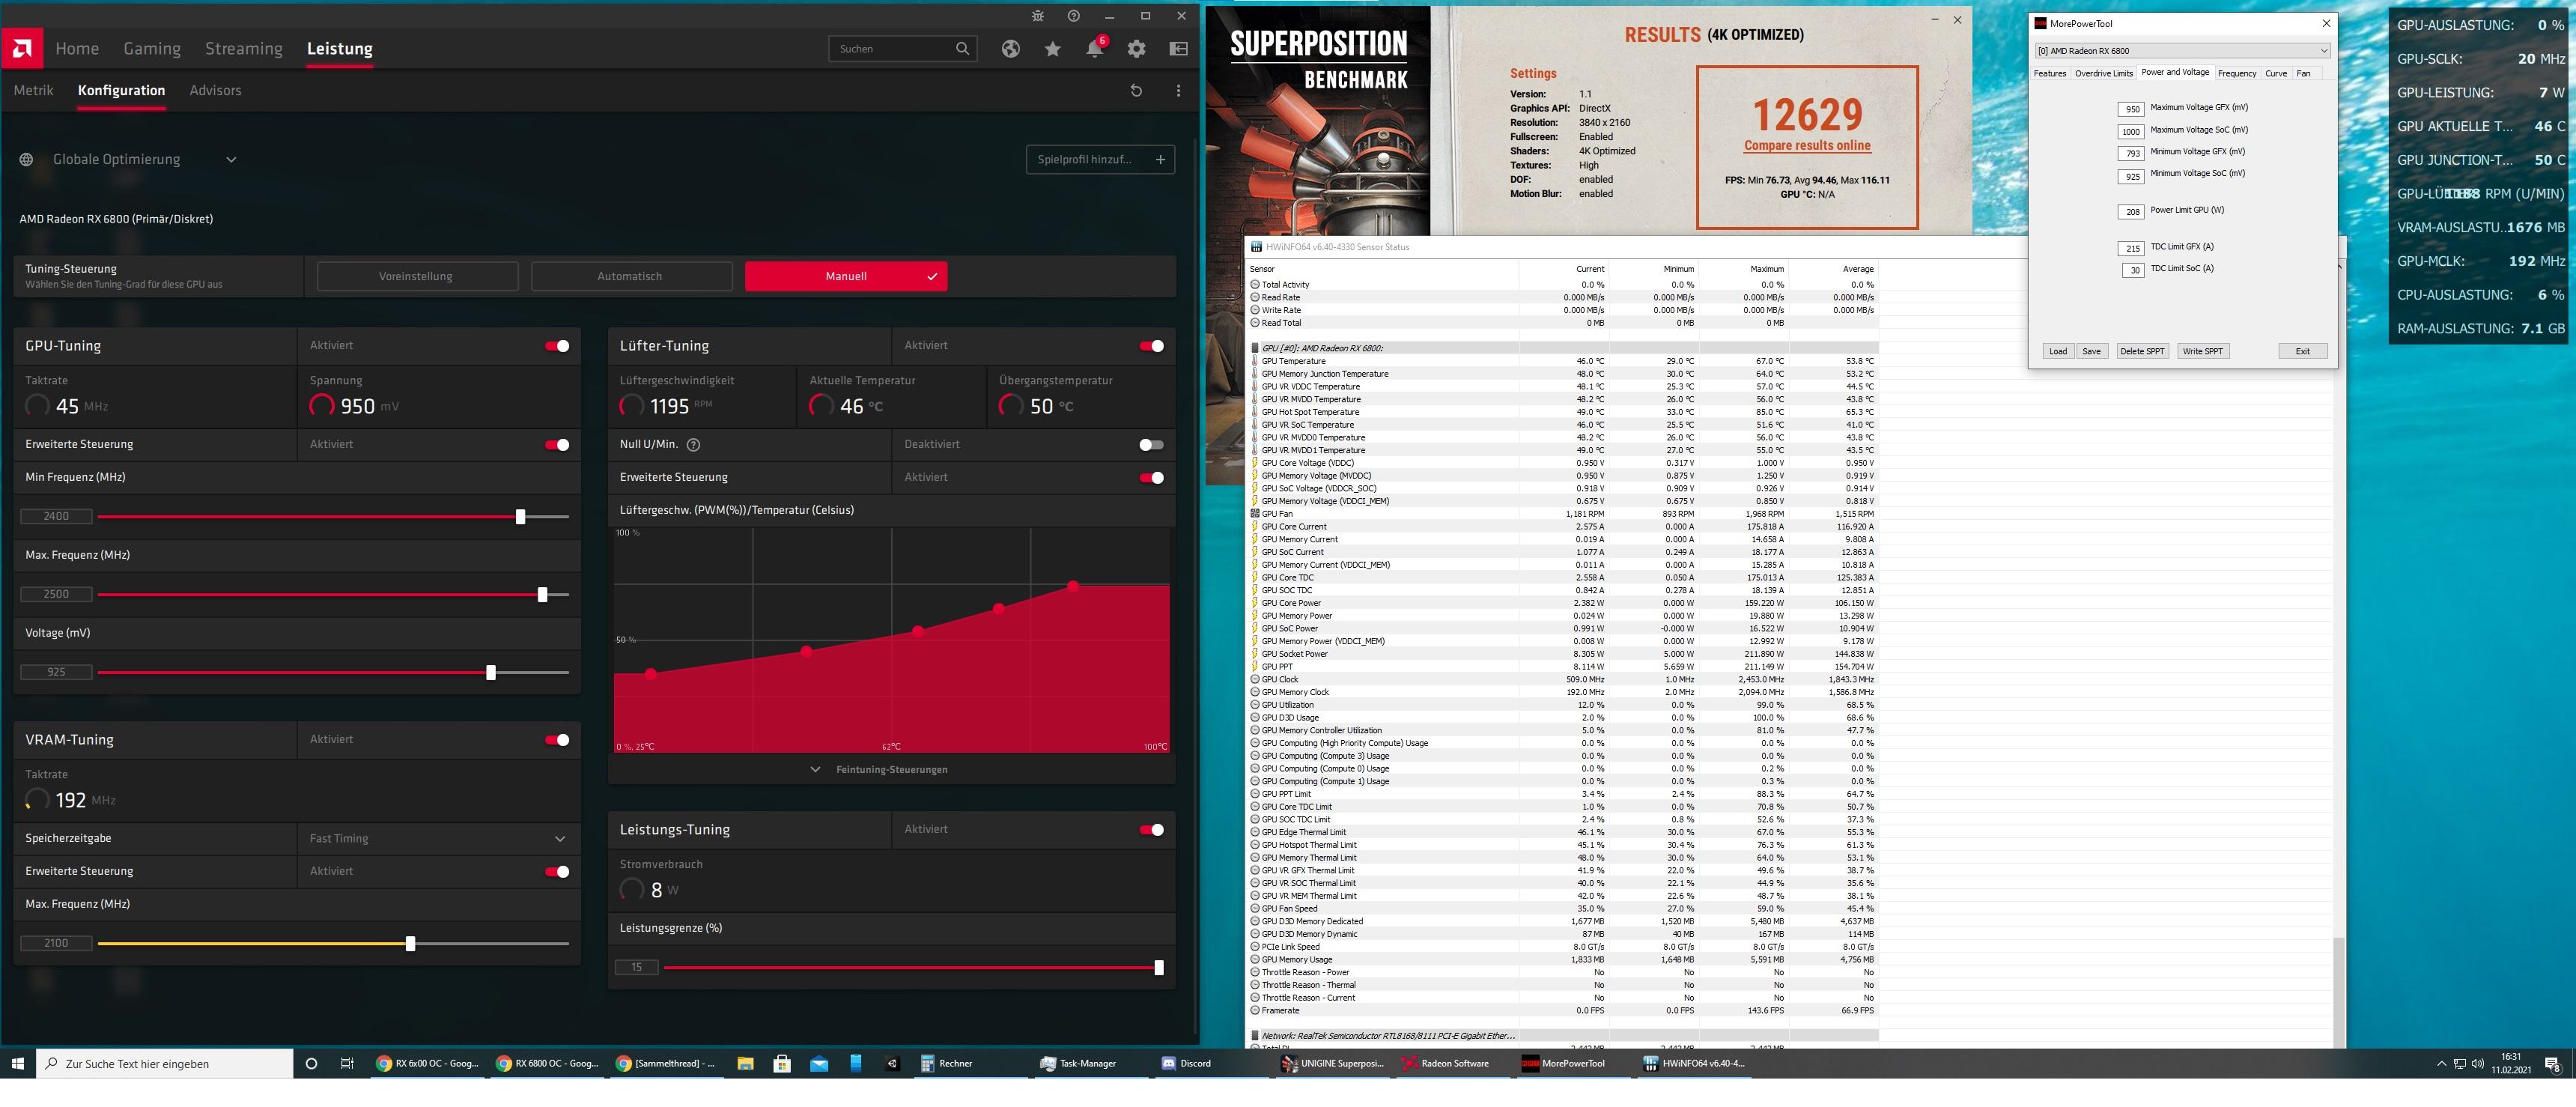
Task: Open the three-dot more options menu
Action: pyautogui.click(x=1179, y=90)
